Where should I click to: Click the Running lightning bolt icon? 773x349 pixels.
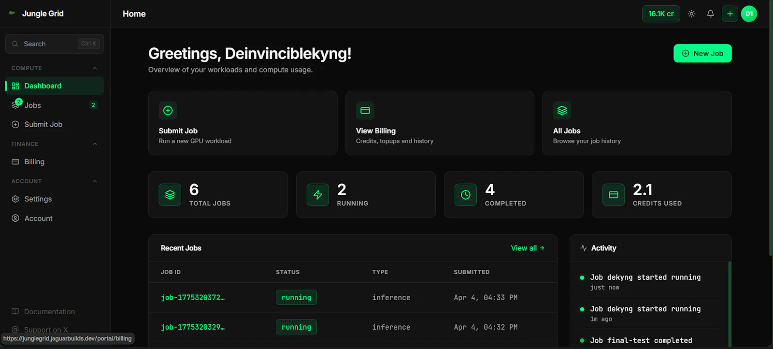point(318,195)
